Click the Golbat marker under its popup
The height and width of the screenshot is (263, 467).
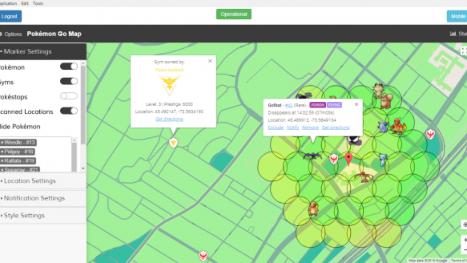pos(313,155)
